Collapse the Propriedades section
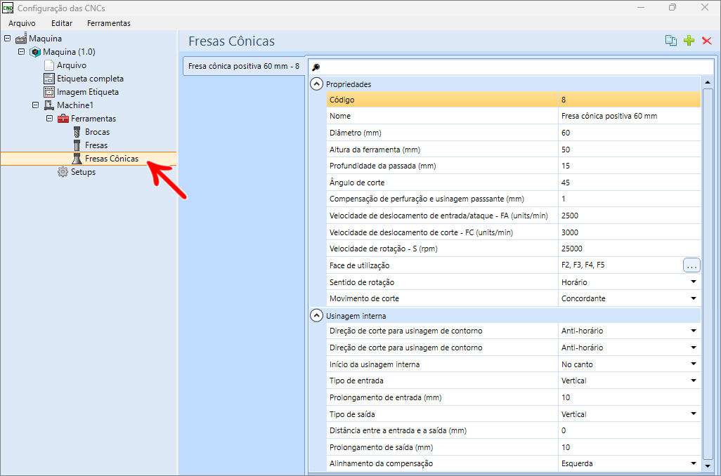Viewport: 721px width, 476px height. point(316,84)
